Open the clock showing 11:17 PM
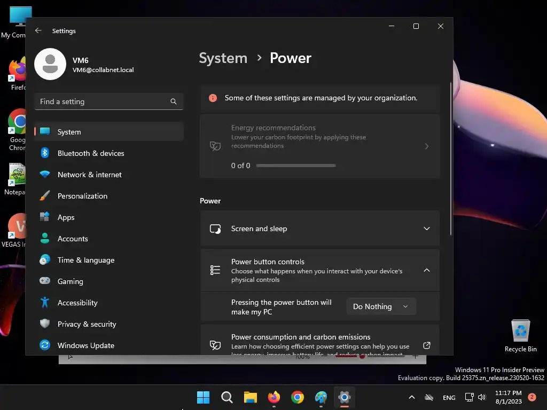Screen dimensions: 547x410 tap(509, 397)
